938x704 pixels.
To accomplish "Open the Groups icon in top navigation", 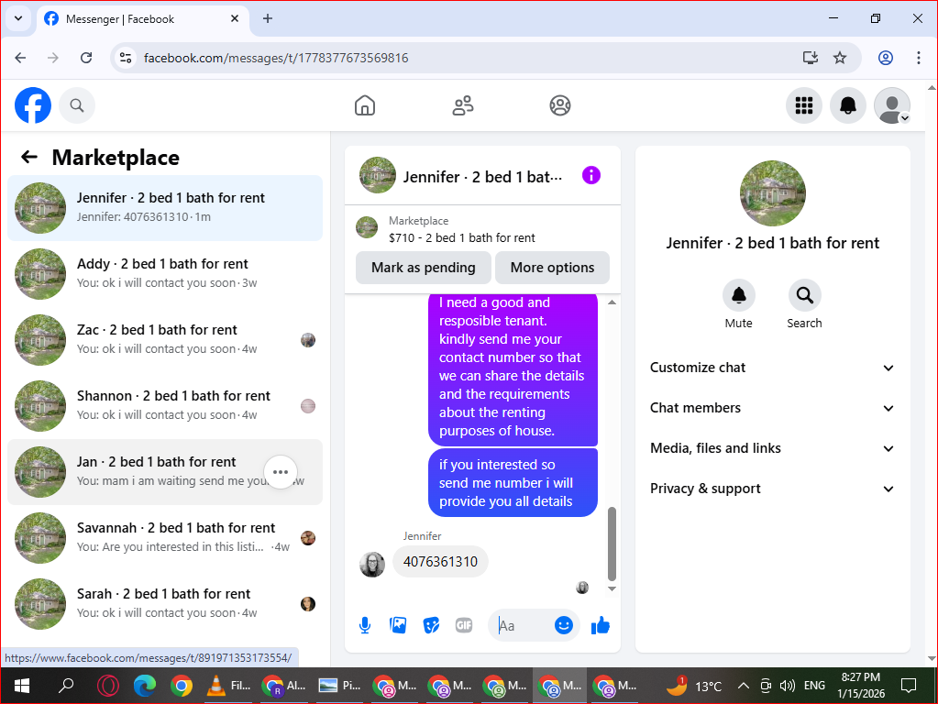I will (x=560, y=105).
